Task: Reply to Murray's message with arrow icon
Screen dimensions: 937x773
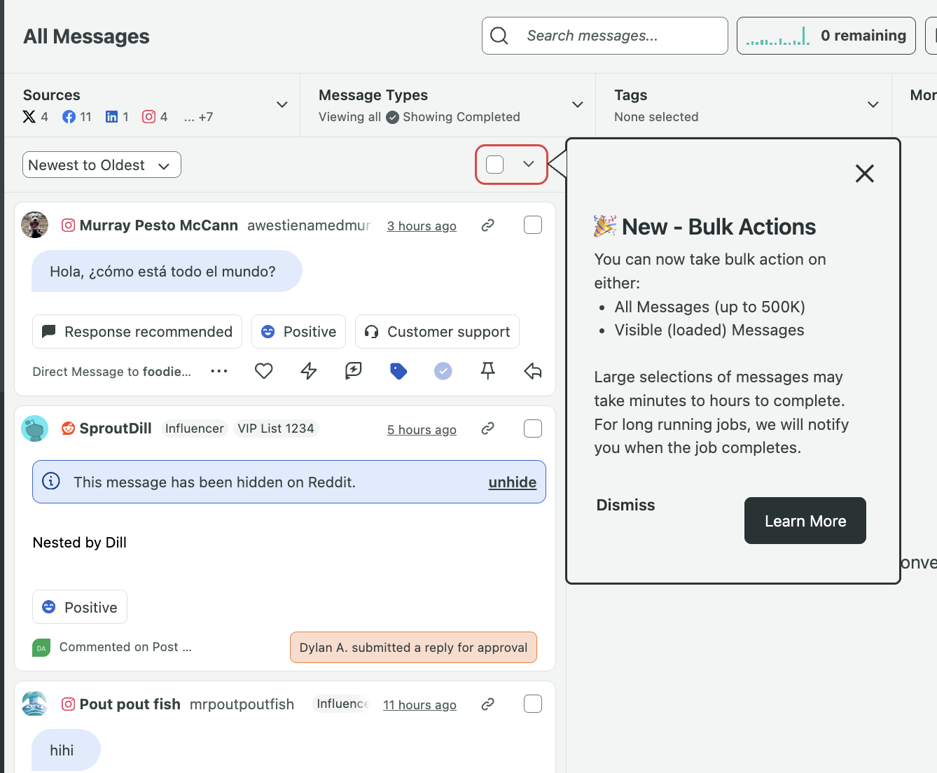Action: click(533, 371)
